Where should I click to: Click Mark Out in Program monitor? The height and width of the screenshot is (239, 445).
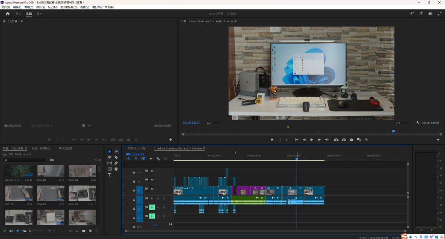[287, 139]
